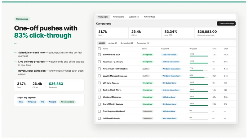
Task: Click the 26.4k Clicks card in the dashboard
Action: [145, 33]
